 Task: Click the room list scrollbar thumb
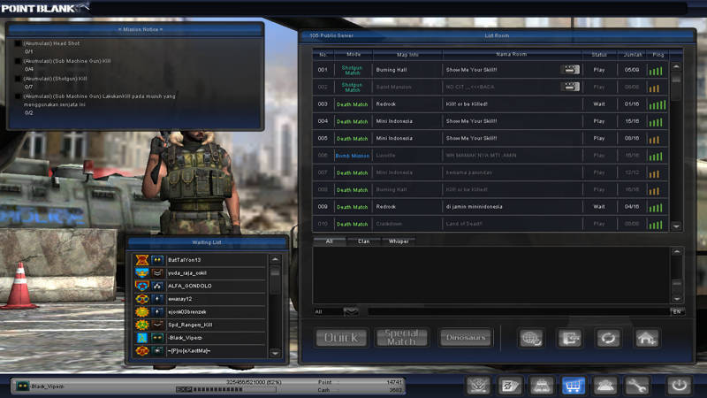click(676, 78)
